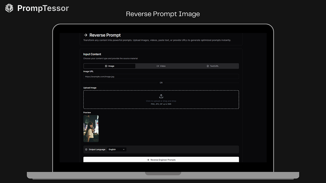Click the Video camera icon

pyautogui.click(x=158, y=66)
